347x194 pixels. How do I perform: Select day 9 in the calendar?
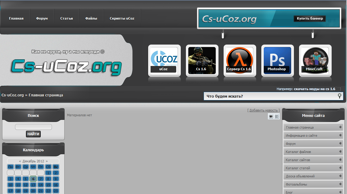coord(56,179)
